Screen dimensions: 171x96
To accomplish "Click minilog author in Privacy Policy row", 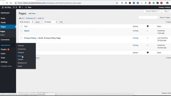I will point(135,38).
